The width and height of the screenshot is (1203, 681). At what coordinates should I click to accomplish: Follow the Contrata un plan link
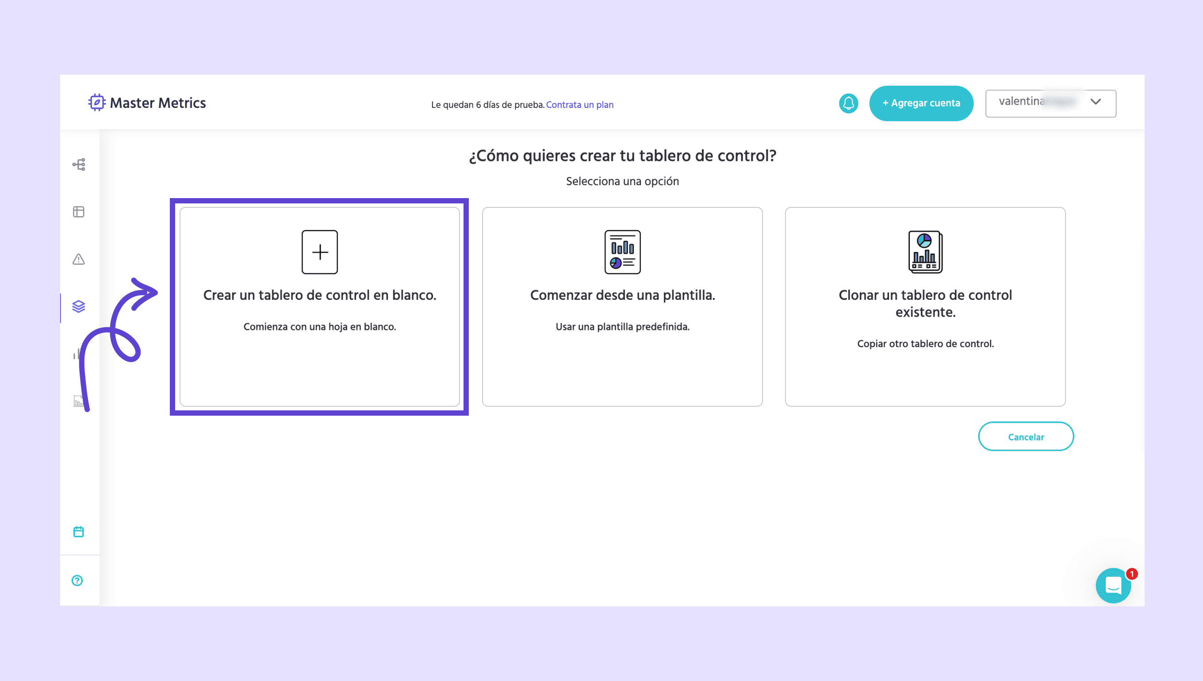pos(579,105)
